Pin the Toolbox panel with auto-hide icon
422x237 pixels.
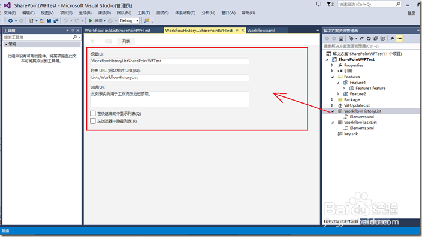pos(73,31)
